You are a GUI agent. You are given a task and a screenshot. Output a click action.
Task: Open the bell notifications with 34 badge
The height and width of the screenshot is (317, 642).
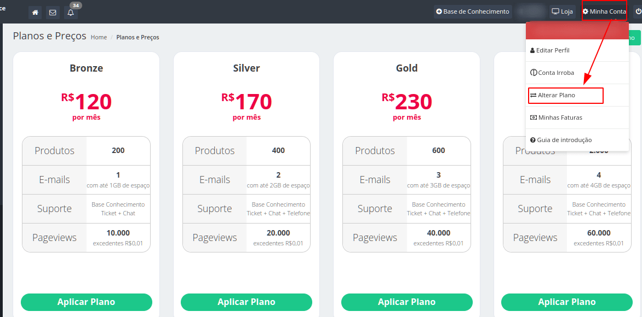[x=71, y=12]
